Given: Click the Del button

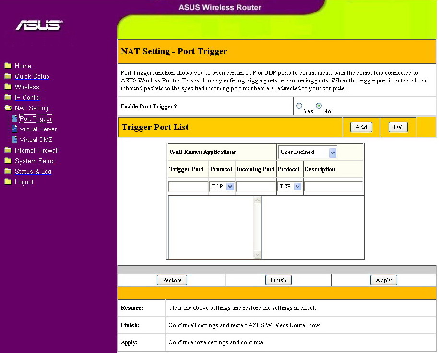Looking at the screenshot, I should coord(398,127).
